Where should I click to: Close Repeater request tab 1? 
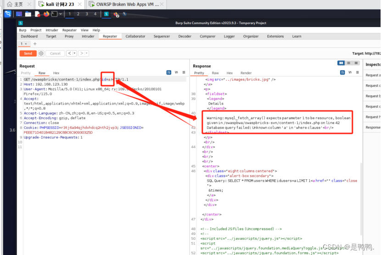(x=26, y=44)
